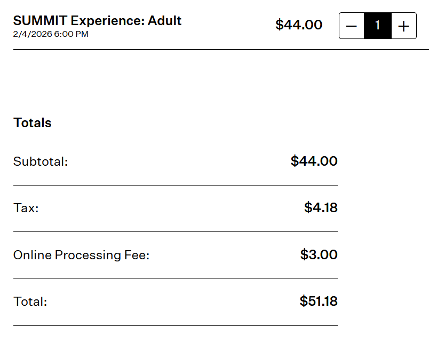429x340 pixels.
Task: Click the Tax label
Action: point(26,208)
